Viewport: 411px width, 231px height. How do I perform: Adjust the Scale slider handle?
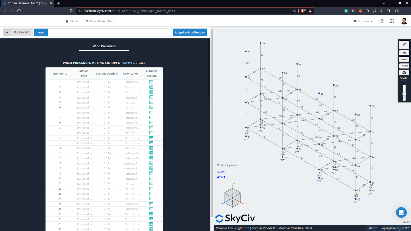(x=404, y=94)
